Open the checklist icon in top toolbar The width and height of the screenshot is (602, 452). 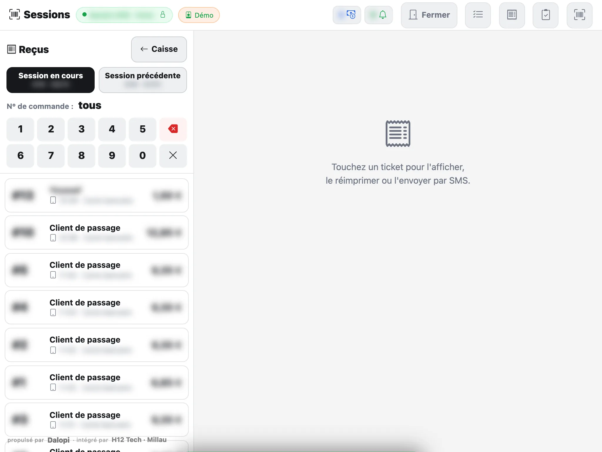tap(478, 15)
